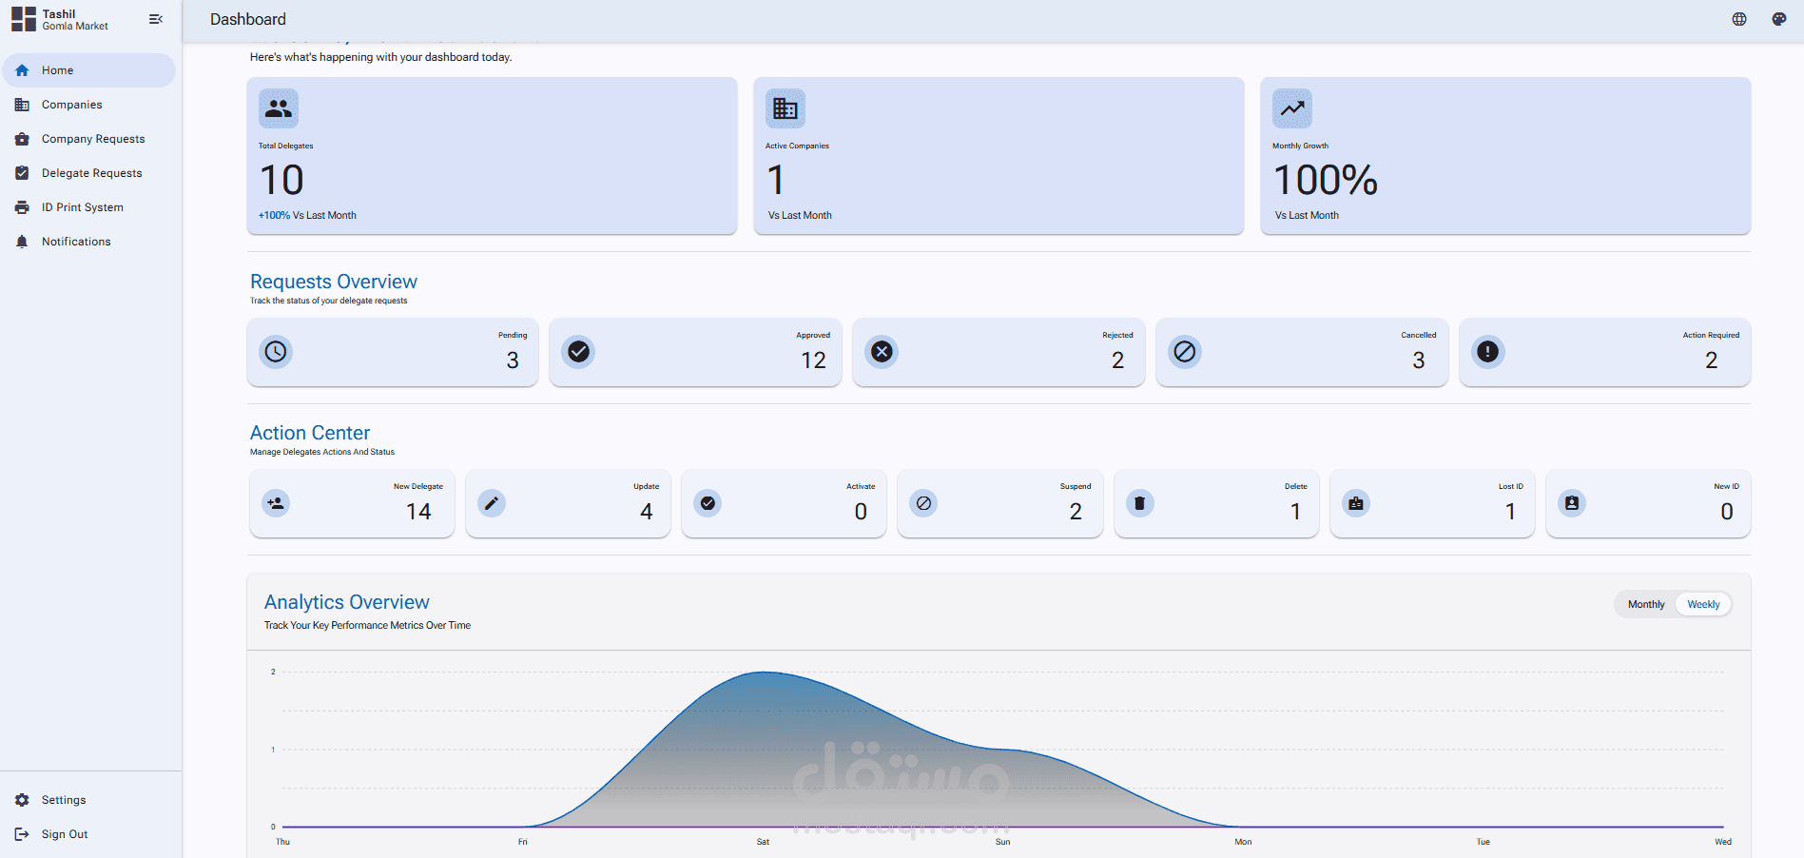Click the Lost ID count 1
Image resolution: width=1804 pixels, height=858 pixels.
[1510, 512]
